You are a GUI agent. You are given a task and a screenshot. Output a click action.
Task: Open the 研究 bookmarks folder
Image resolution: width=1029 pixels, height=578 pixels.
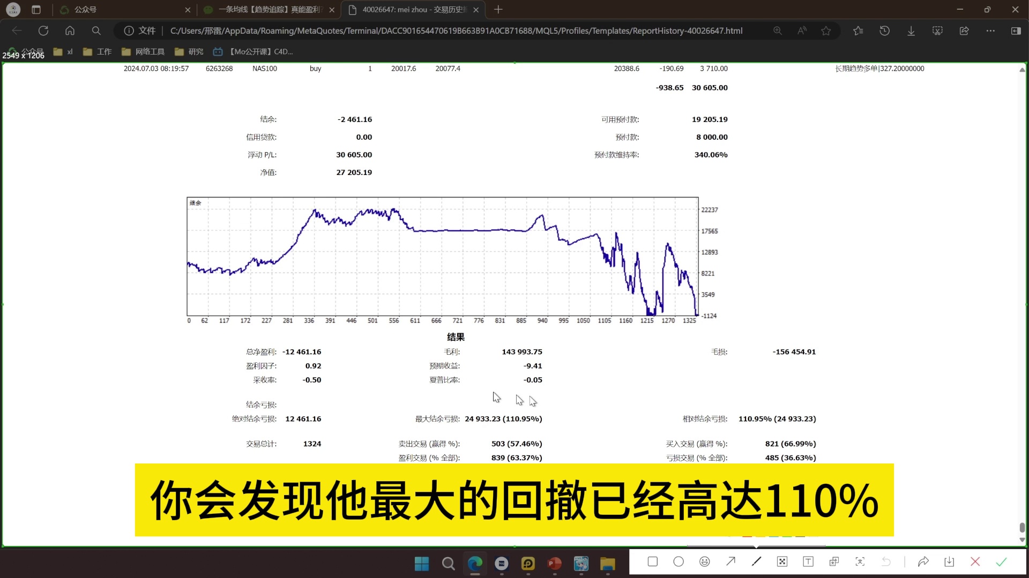(189, 51)
